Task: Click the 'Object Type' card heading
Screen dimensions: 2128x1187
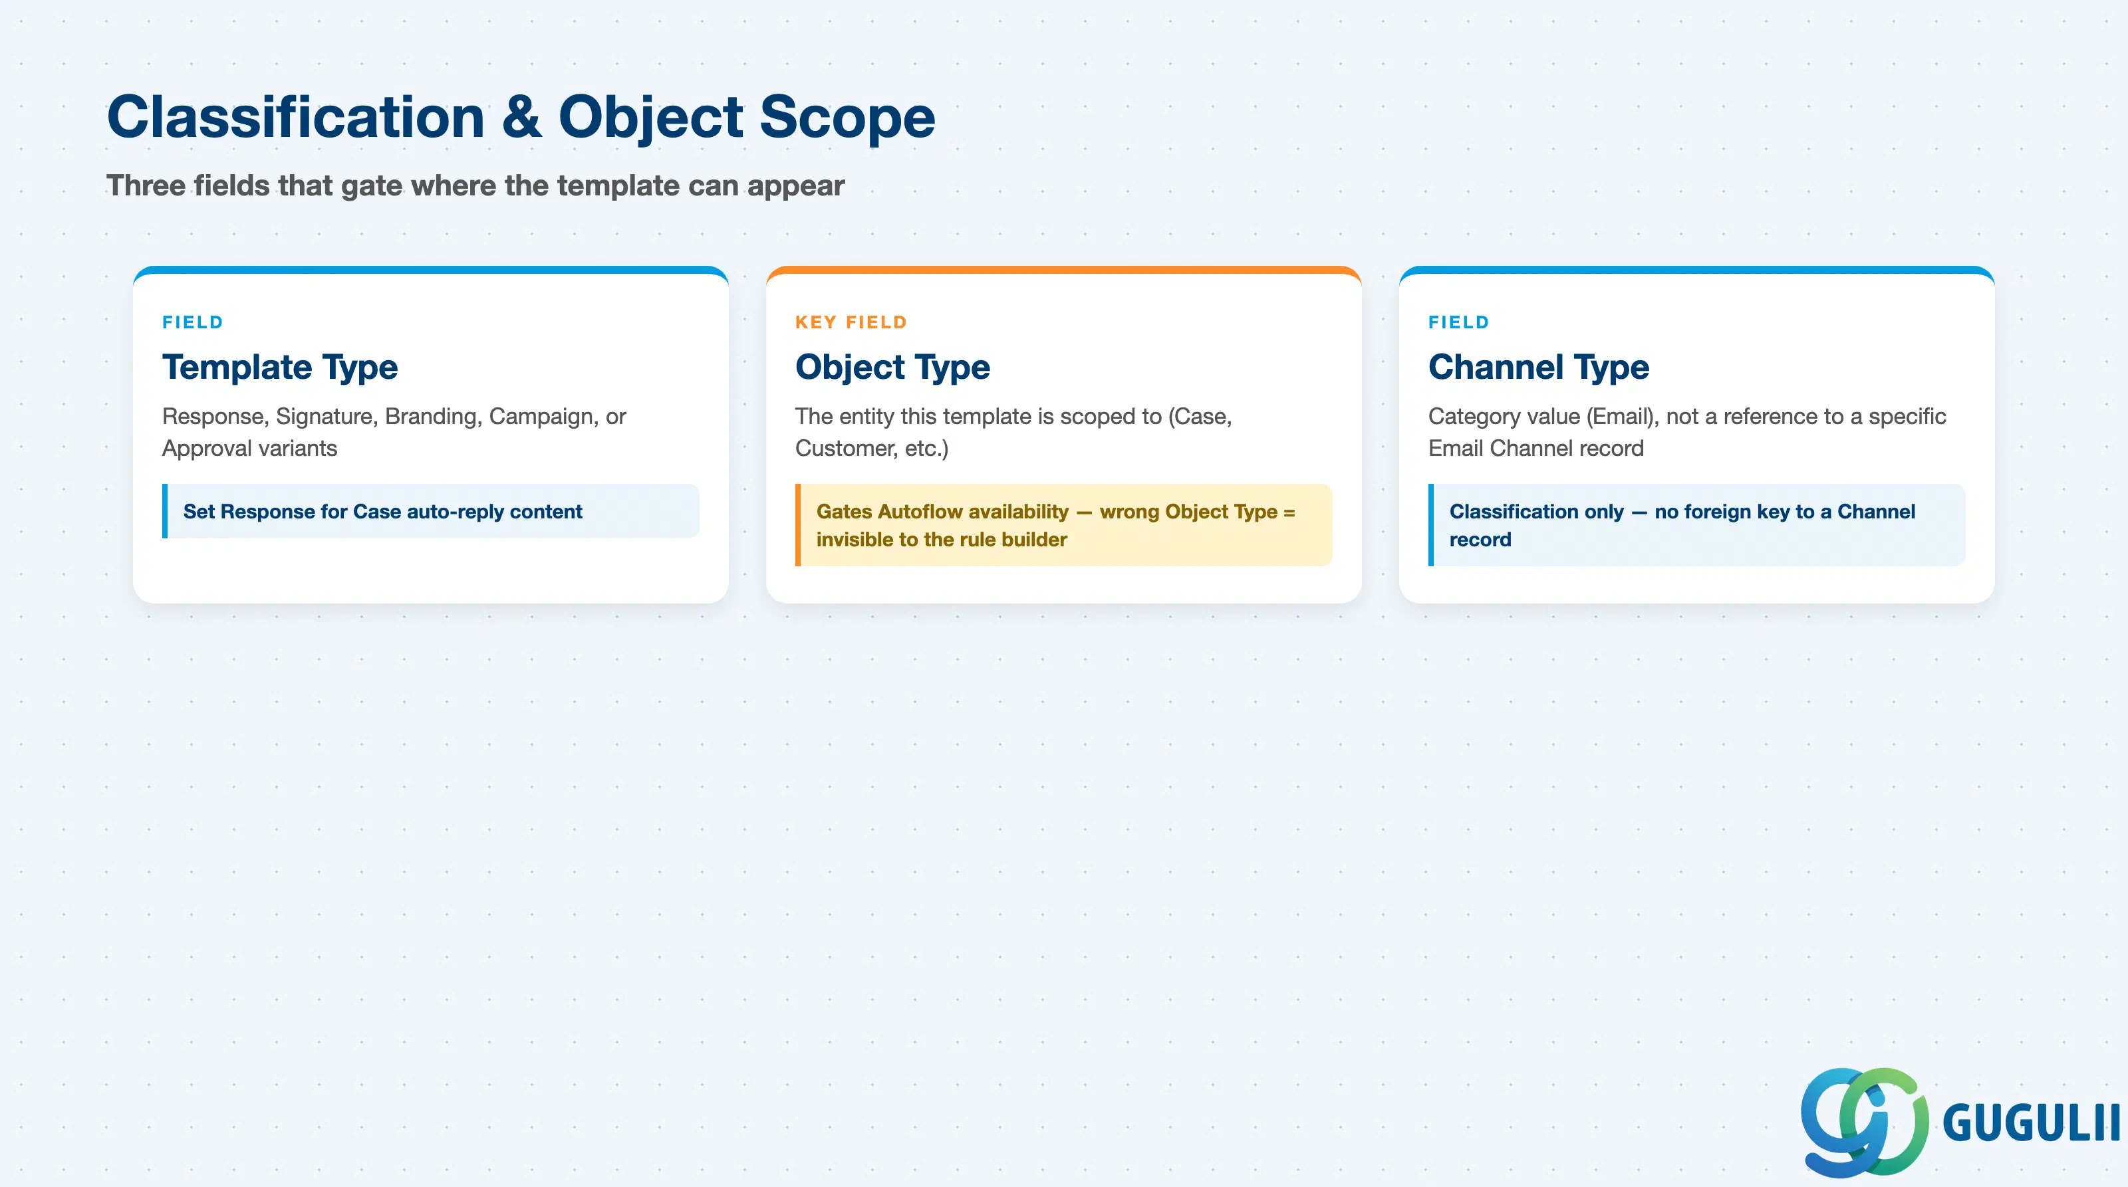Action: pos(892,366)
